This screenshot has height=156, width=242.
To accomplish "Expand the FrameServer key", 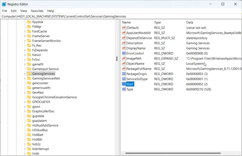I will pyautogui.click(x=25, y=36).
